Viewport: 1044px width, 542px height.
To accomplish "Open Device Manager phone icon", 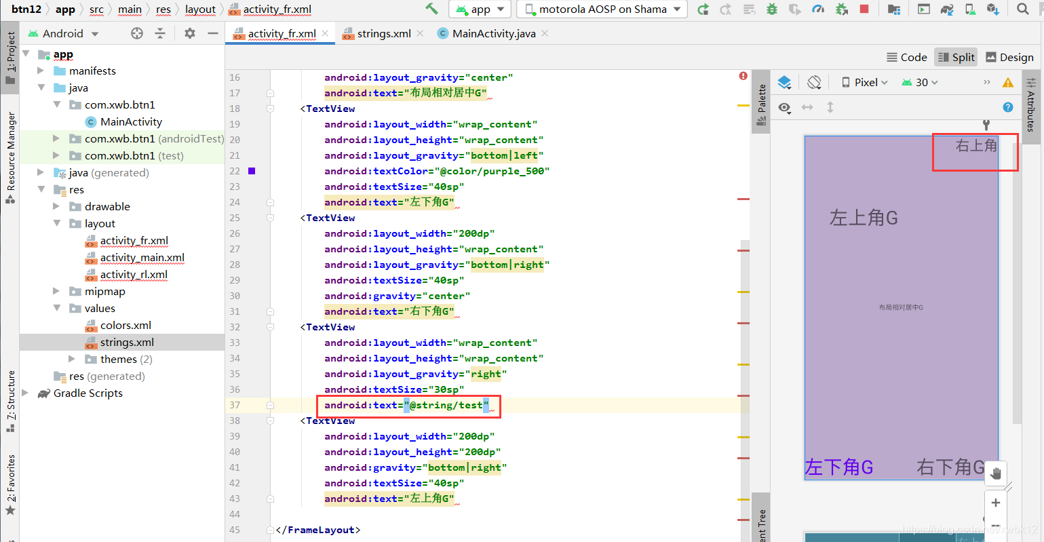I will (969, 9).
